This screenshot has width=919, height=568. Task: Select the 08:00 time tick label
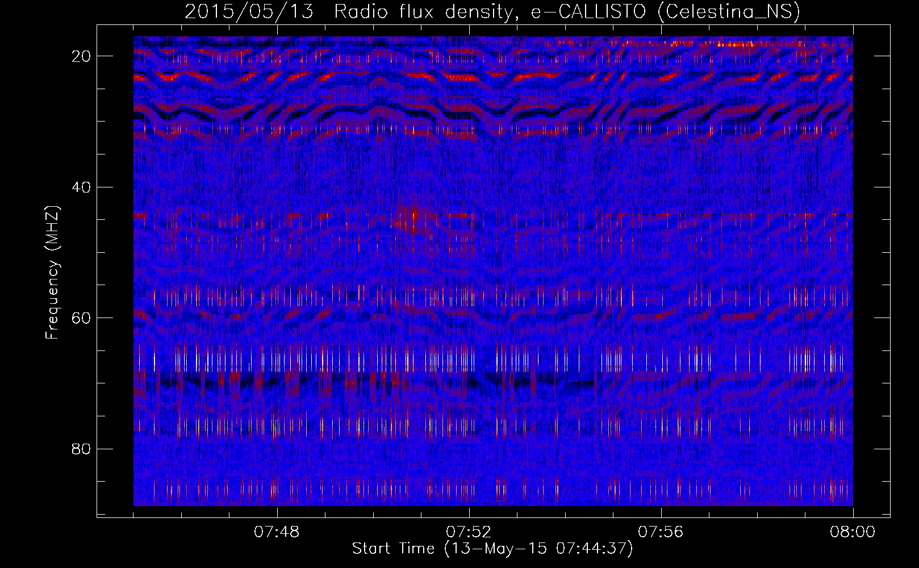[x=853, y=532]
